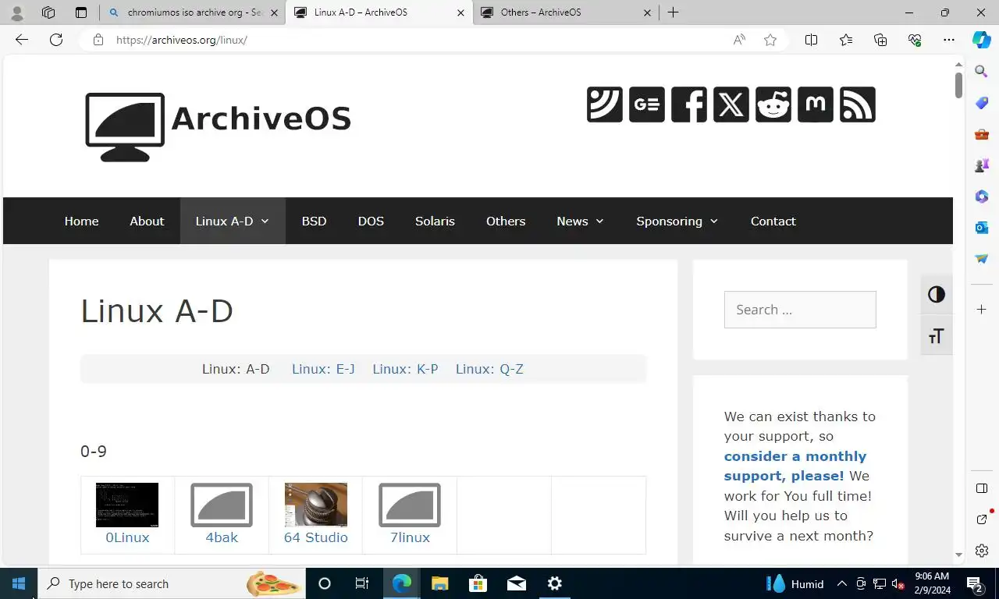The width and height of the screenshot is (999, 599).
Task: Click in the site Search field
Action: point(800,310)
